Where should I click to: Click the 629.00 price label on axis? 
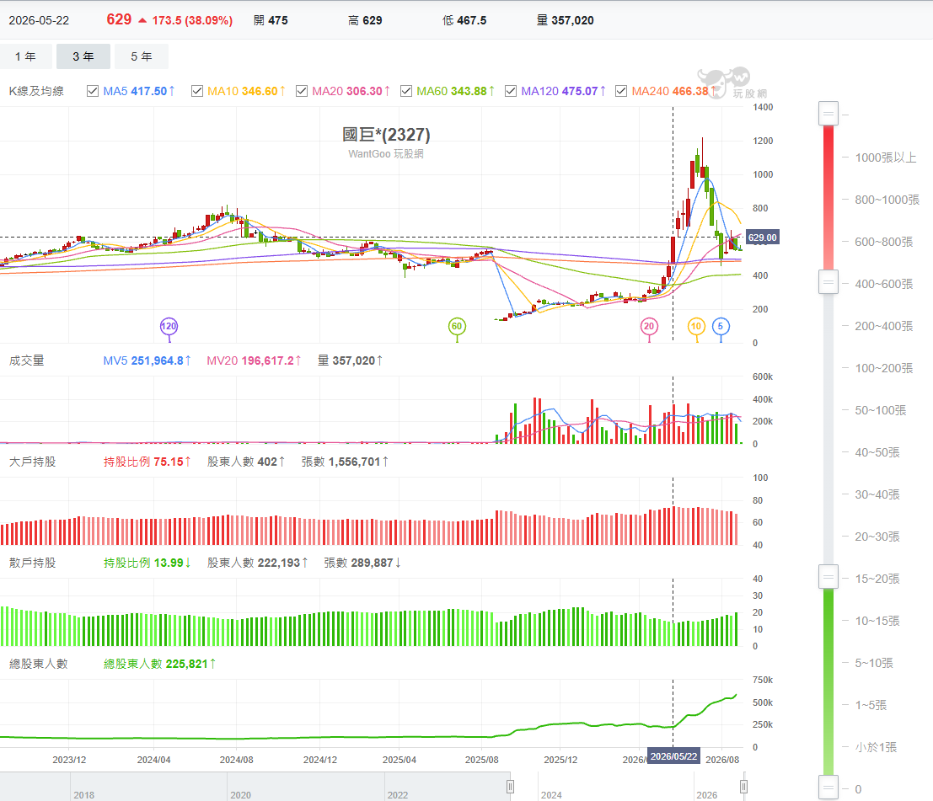762,238
